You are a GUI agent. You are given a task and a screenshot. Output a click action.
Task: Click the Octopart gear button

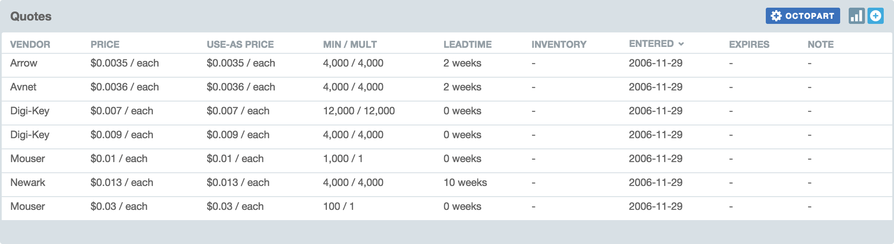pos(802,16)
